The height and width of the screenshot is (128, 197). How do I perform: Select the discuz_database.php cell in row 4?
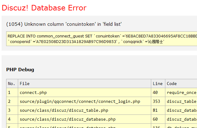[68, 119]
